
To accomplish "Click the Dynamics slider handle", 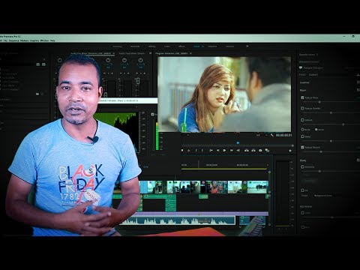I will (319, 171).
